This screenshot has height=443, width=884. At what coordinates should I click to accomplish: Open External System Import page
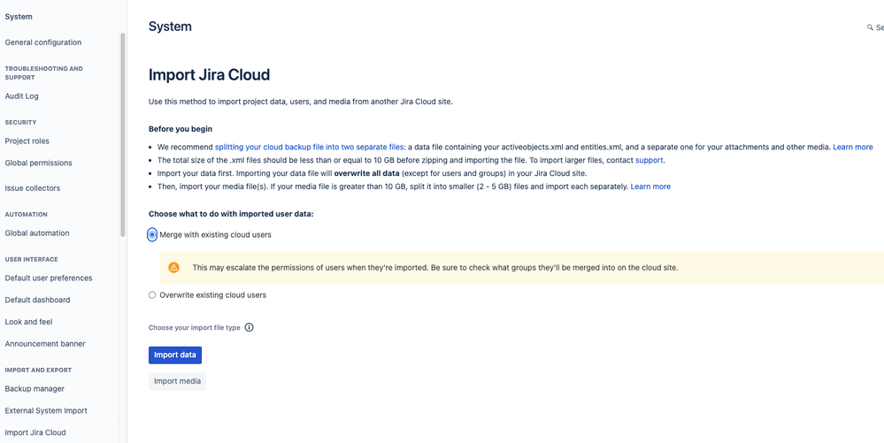(46, 411)
